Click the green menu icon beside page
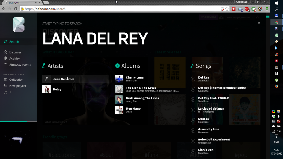 pos(268,16)
